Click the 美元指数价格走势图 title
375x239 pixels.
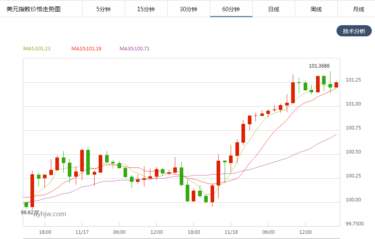point(33,9)
